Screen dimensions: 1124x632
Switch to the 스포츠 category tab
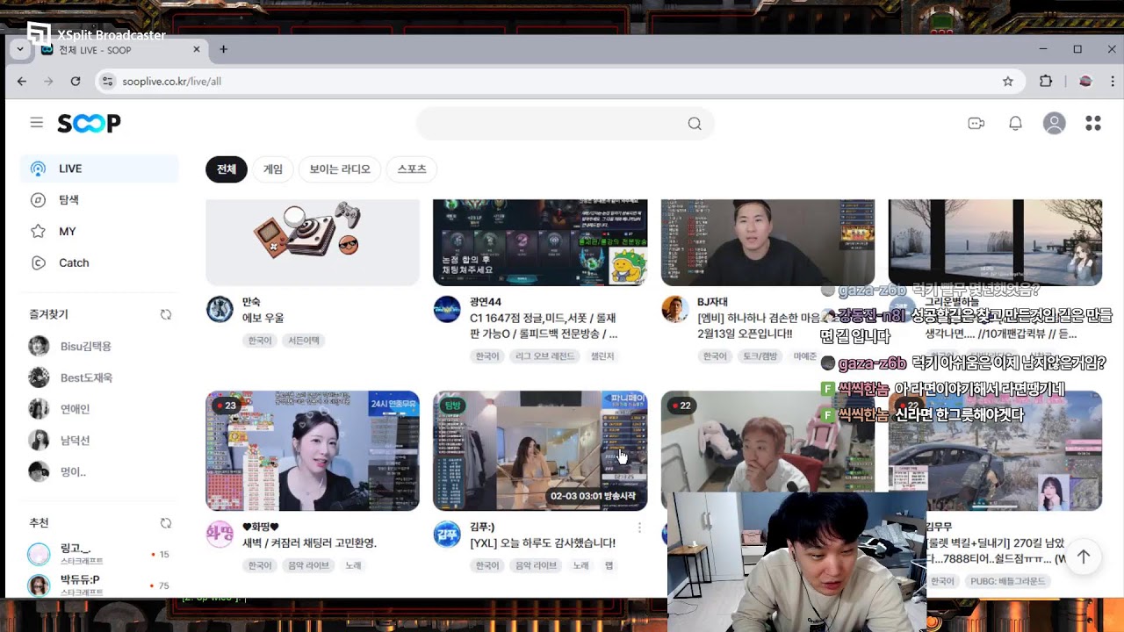(412, 169)
